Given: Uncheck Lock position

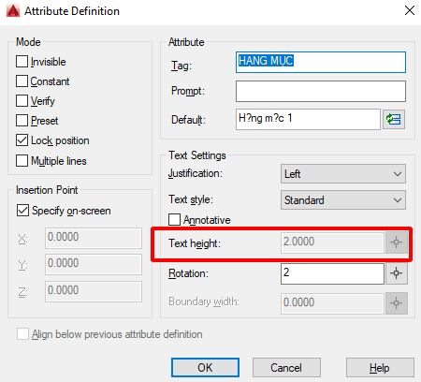Looking at the screenshot, I should point(22,140).
